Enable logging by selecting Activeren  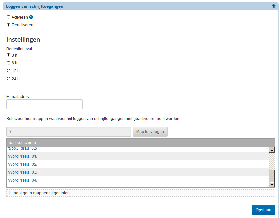tap(8, 17)
